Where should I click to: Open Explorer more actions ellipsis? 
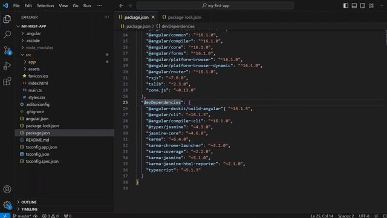pyautogui.click(x=106, y=17)
